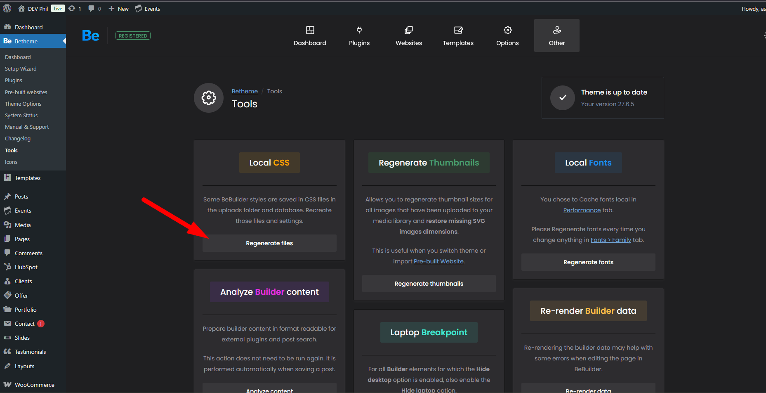Click the Analyze Builder content heading
Viewport: 766px width, 393px height.
(269, 292)
